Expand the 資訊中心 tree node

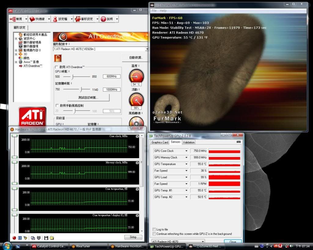point(16,38)
